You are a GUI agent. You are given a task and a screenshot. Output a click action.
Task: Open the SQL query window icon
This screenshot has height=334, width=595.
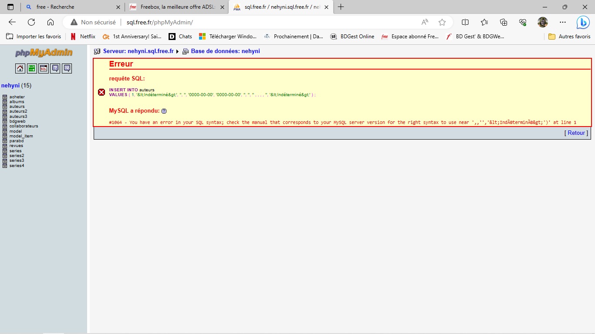click(x=44, y=68)
